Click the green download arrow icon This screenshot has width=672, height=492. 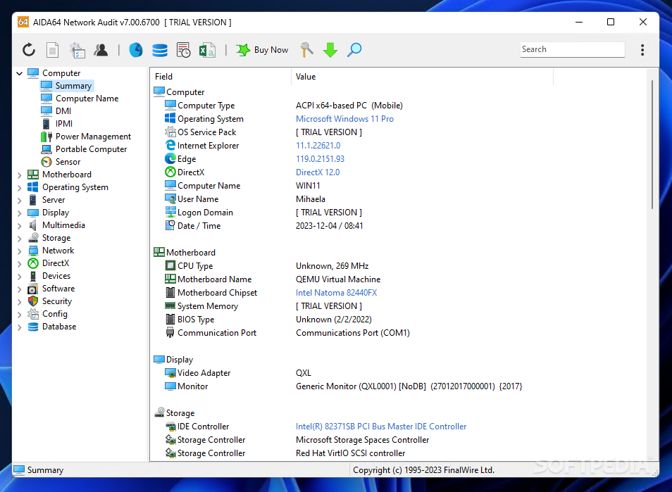tap(330, 50)
